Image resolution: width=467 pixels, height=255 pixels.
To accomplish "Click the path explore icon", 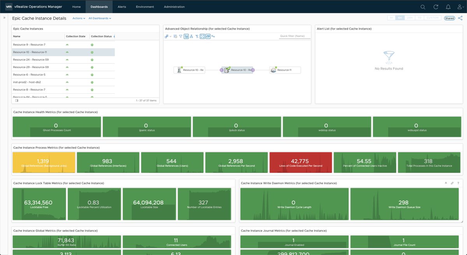I will [213, 37].
